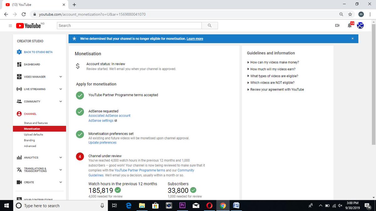
Task: Open Windows Action Center notifications
Action: click(368, 205)
